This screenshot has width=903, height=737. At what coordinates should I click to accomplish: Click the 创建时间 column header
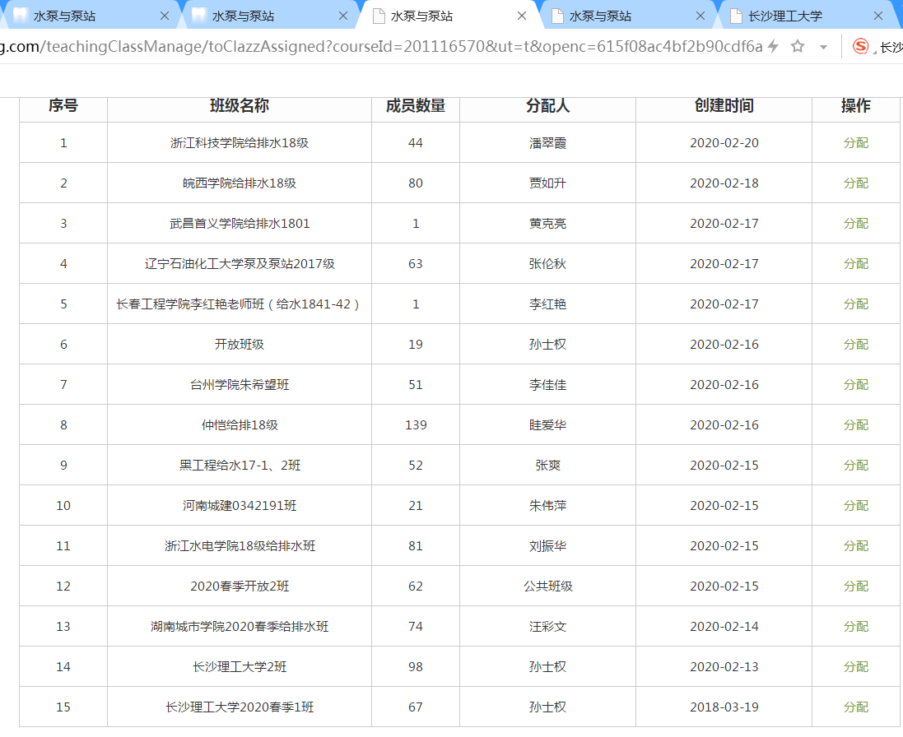pyautogui.click(x=724, y=106)
